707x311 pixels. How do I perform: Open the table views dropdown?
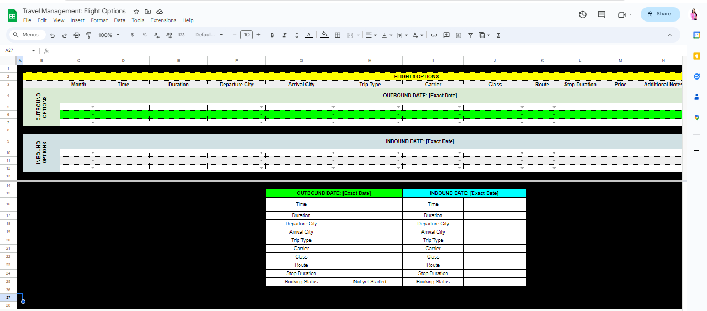click(x=484, y=35)
